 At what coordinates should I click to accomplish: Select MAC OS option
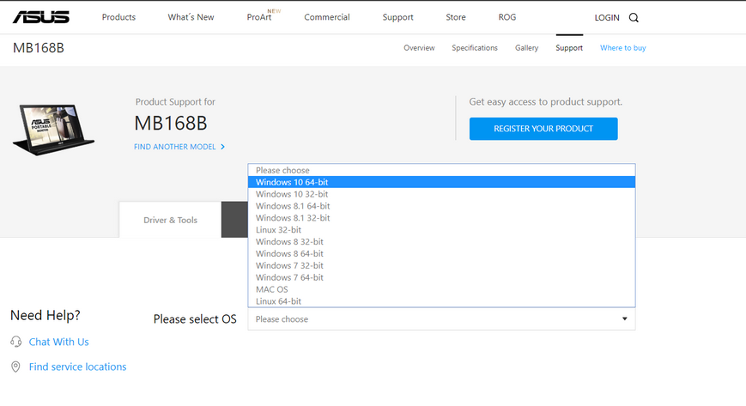[441, 289]
